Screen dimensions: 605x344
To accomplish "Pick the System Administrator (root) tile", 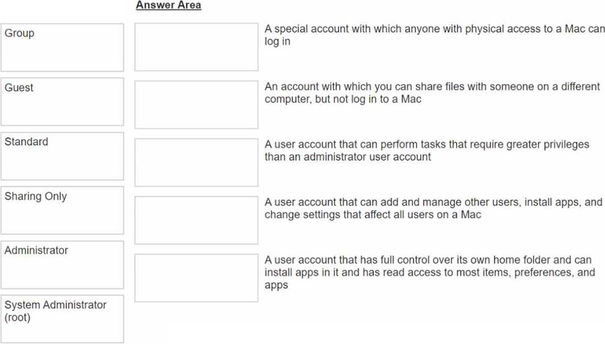I will click(62, 319).
